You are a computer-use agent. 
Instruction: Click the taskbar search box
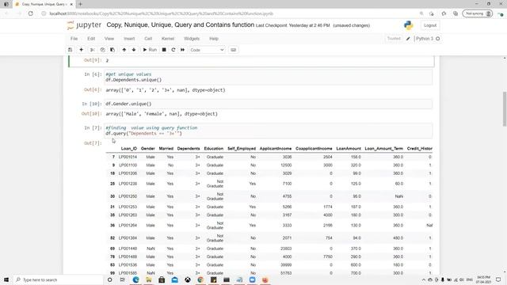58,279
